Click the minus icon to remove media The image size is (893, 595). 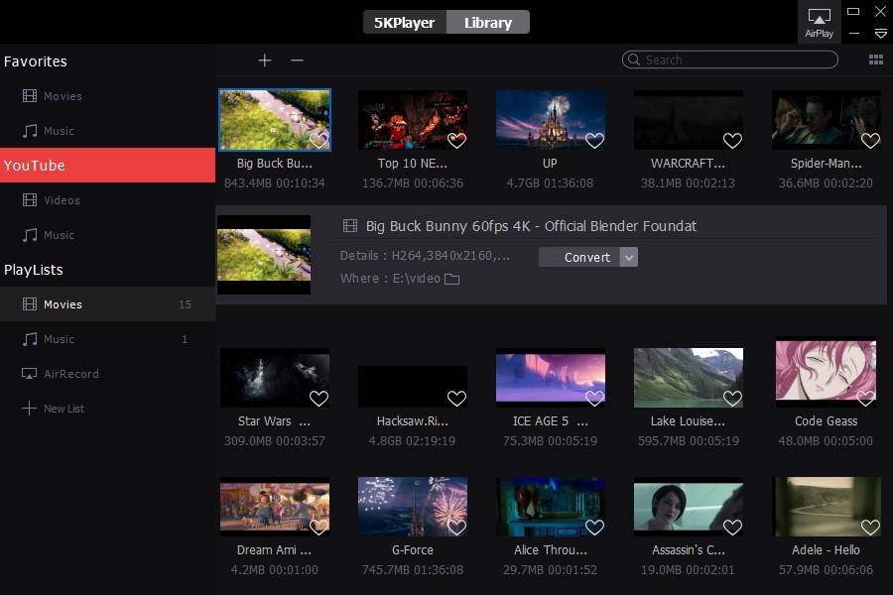point(297,60)
